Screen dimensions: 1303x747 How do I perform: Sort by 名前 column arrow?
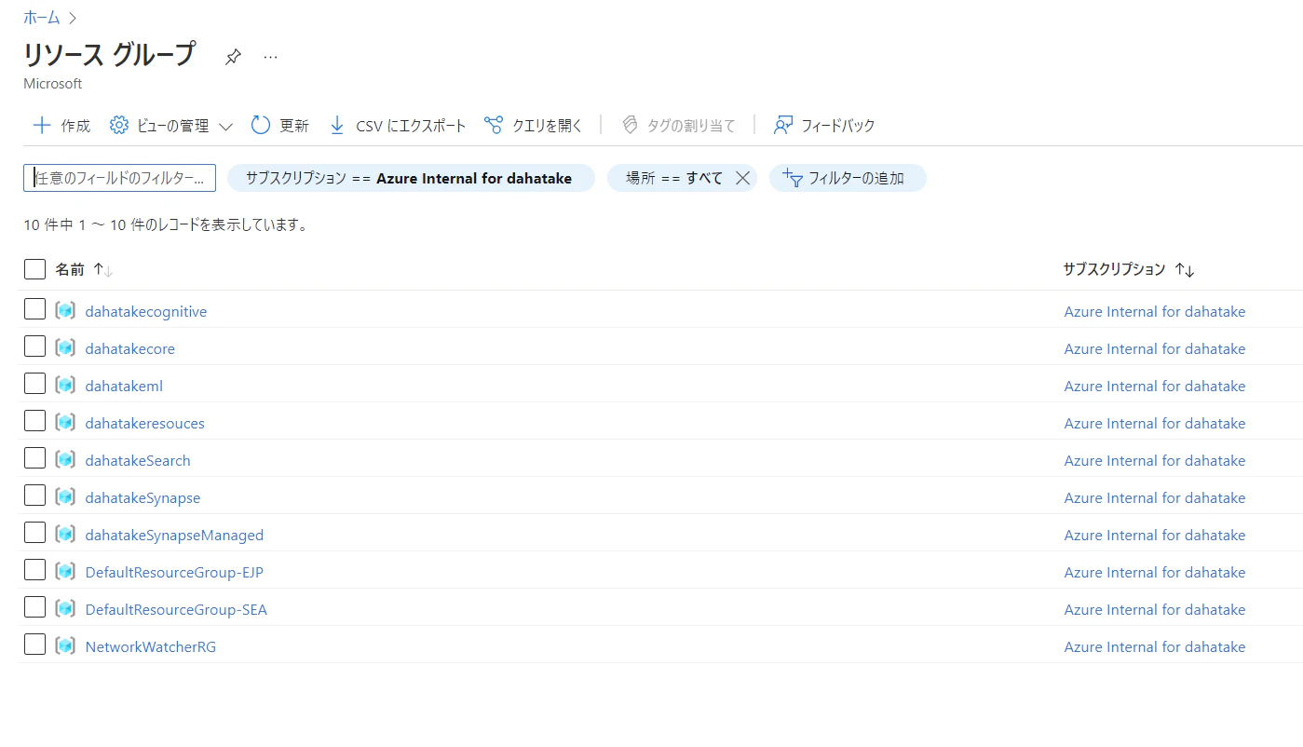tap(103, 270)
